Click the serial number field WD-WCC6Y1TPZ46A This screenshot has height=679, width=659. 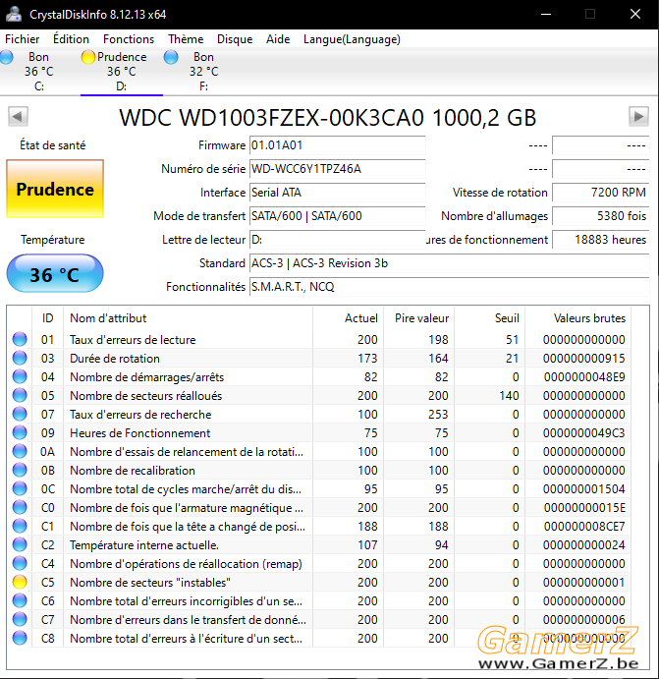(x=338, y=169)
